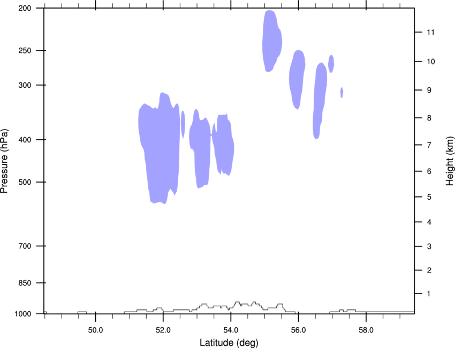Click the 850 pressure tick label
The width and height of the screenshot is (455, 348).
(x=25, y=283)
